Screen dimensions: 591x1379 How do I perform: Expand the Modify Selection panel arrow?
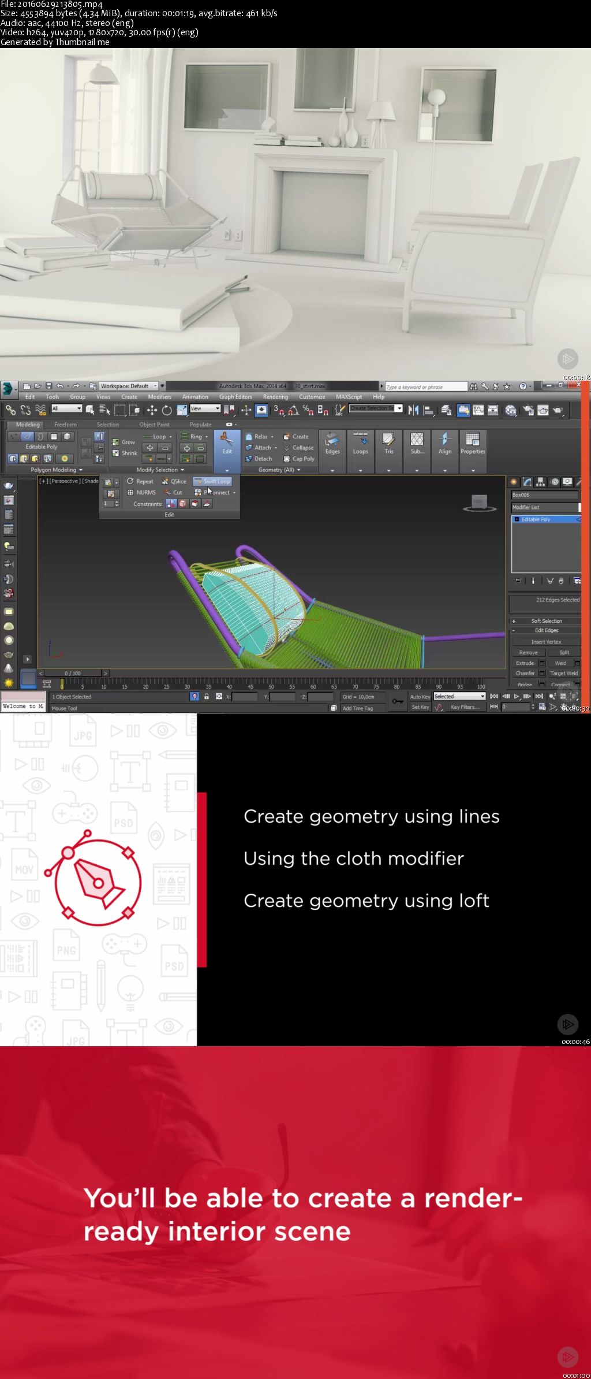[182, 470]
